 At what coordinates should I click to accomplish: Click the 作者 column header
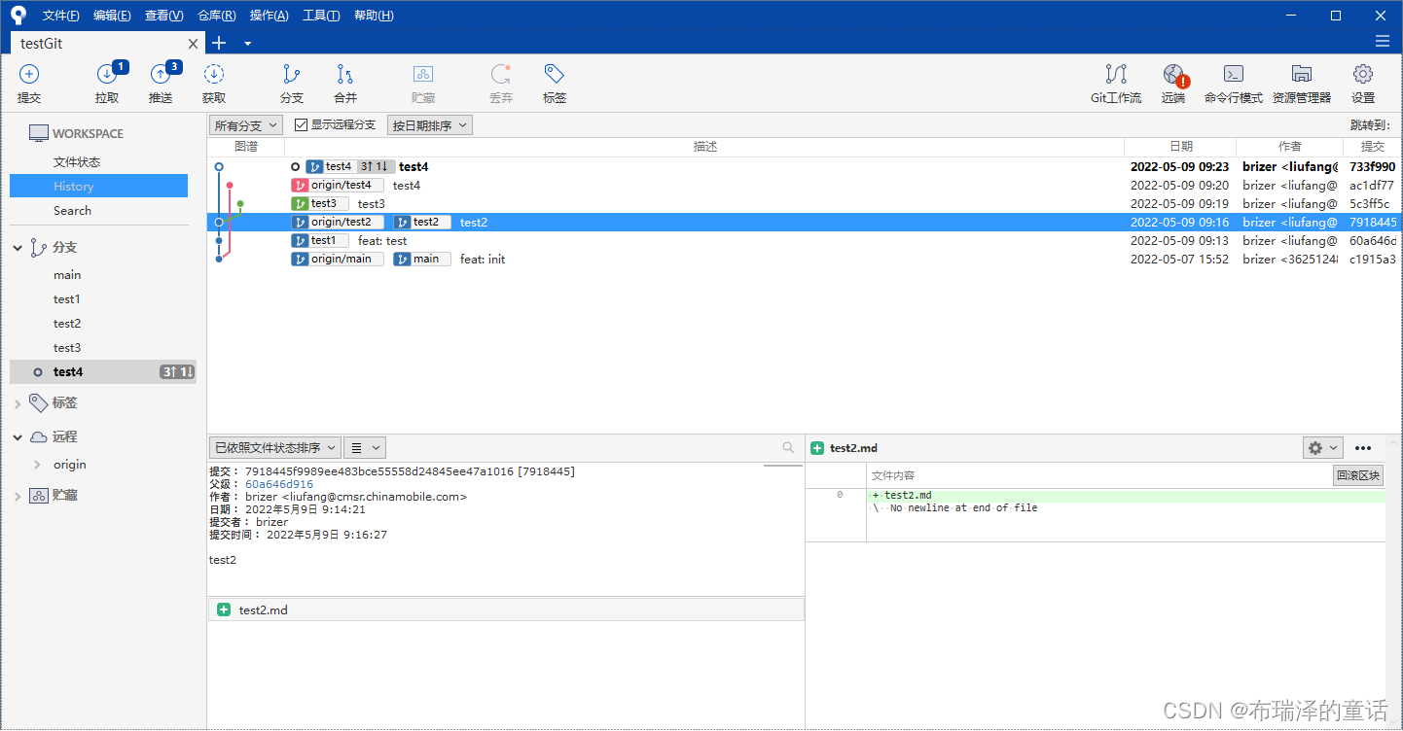pyautogui.click(x=1290, y=147)
